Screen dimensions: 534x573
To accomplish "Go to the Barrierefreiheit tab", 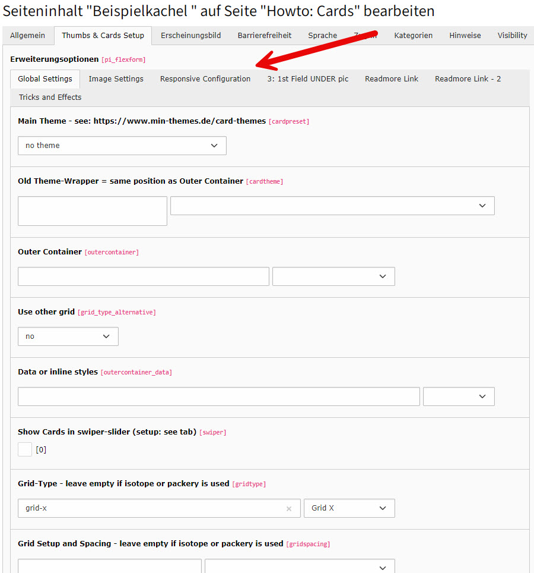I will [265, 36].
